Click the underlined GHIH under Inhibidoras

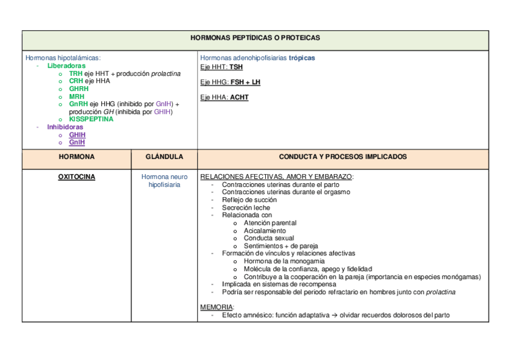[x=77, y=135]
